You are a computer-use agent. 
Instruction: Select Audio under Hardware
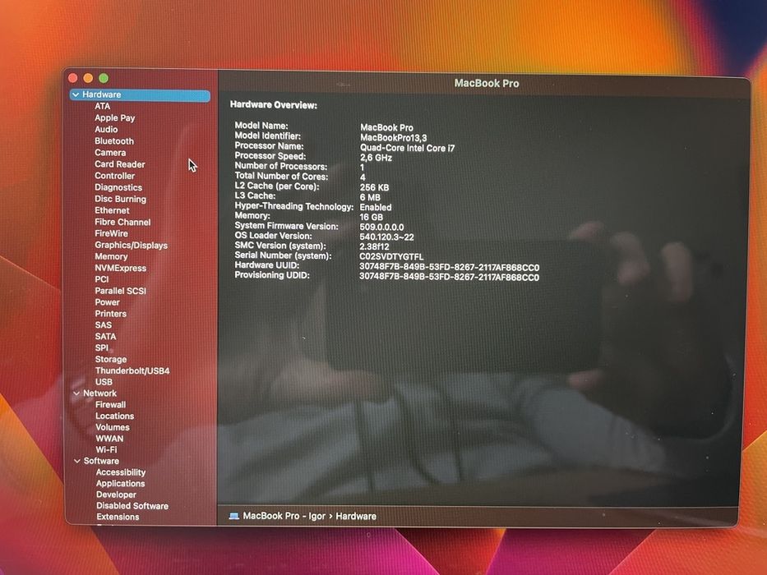click(106, 129)
